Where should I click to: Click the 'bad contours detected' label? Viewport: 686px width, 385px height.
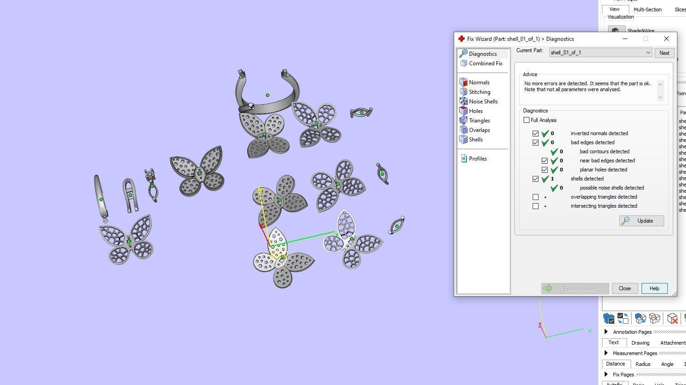tap(604, 151)
